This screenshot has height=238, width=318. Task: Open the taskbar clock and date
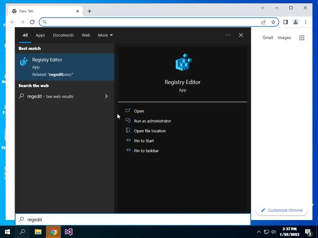coord(289,232)
